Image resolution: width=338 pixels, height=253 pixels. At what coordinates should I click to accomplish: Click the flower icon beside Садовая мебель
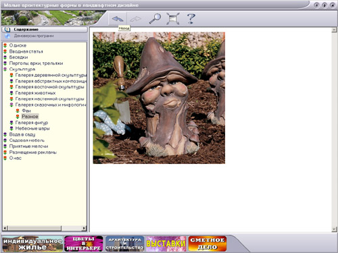click(x=5, y=140)
